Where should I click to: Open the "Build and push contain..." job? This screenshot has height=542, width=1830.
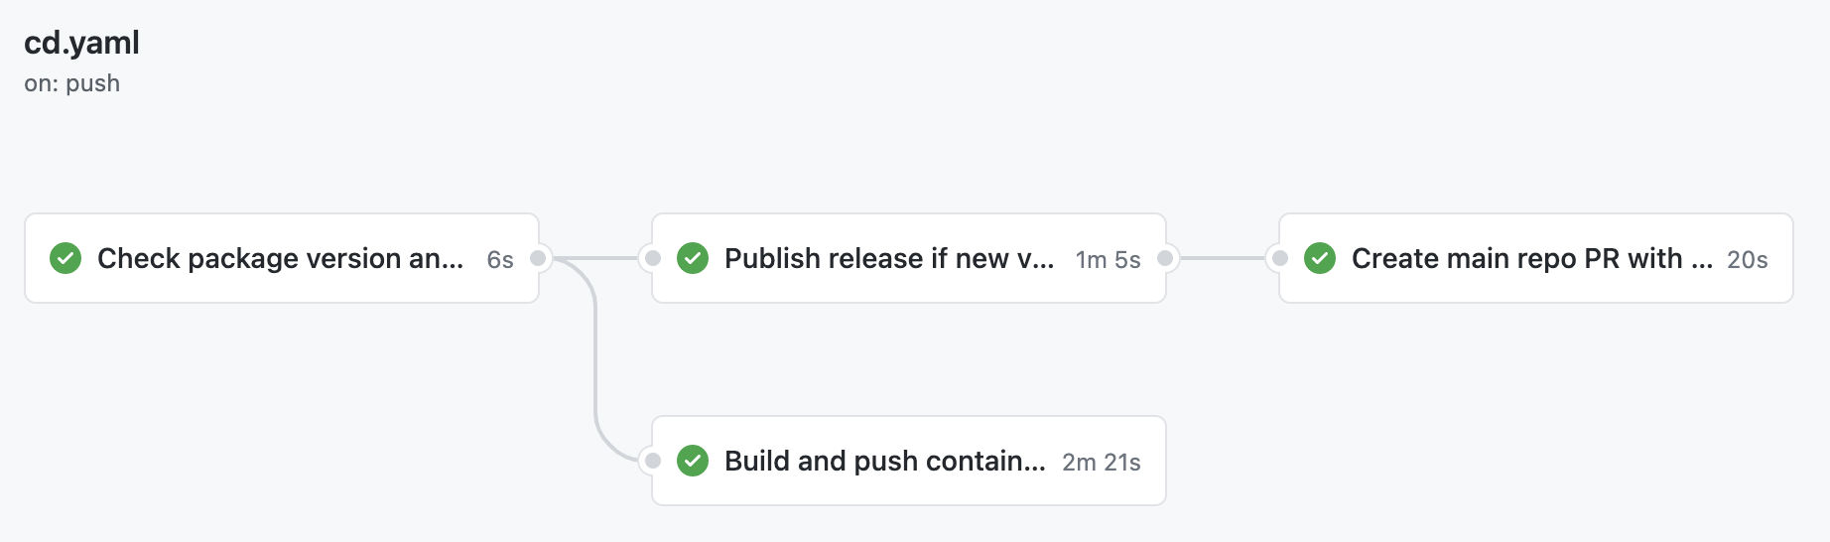(884, 461)
